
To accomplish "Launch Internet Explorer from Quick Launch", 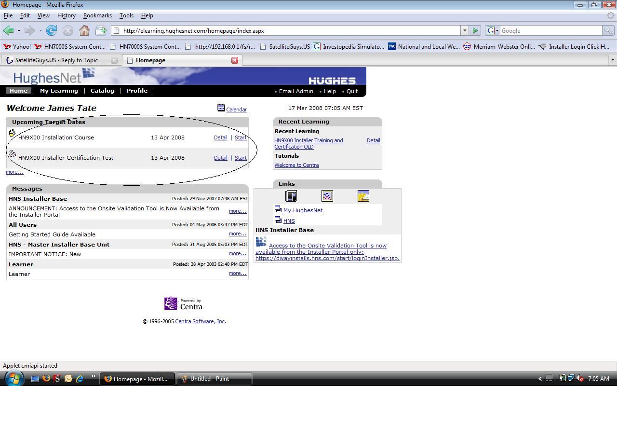I will (x=80, y=379).
